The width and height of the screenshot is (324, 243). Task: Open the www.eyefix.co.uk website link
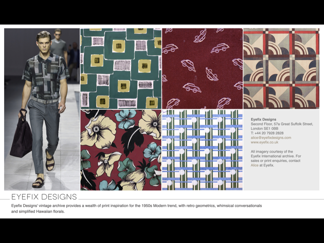[x=265, y=142]
